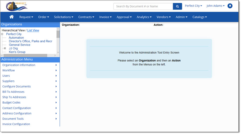Image resolution: width=241 pixels, height=134 pixels.
Task: Click the Administration Menu panel header
Action: tap(30, 59)
